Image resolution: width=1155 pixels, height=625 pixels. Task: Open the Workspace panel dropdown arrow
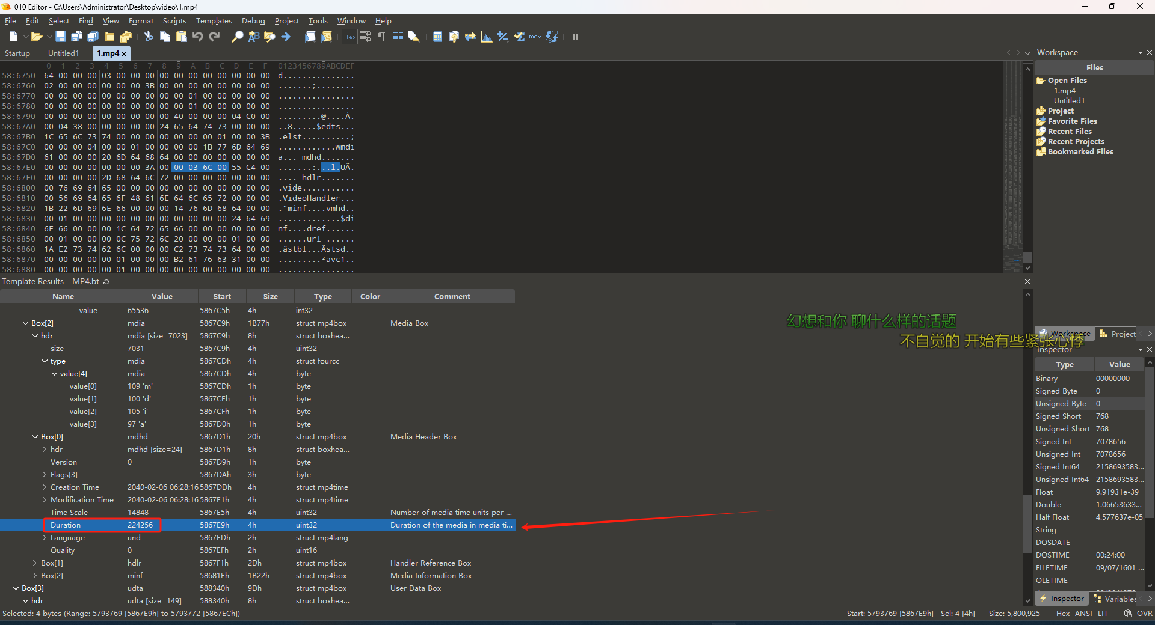[1140, 53]
